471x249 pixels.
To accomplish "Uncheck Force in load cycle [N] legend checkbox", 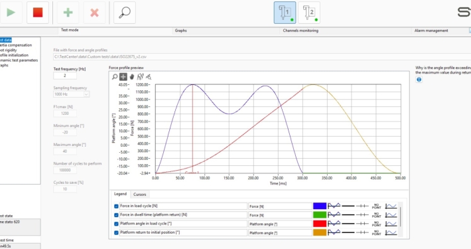I will [x=116, y=207].
